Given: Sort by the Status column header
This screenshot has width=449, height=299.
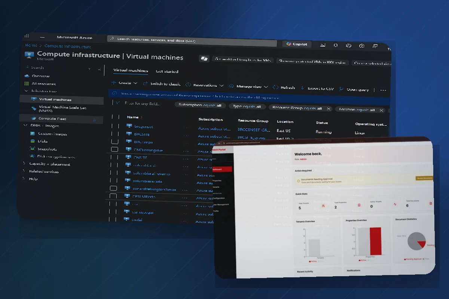Looking at the screenshot, I should tap(322, 123).
